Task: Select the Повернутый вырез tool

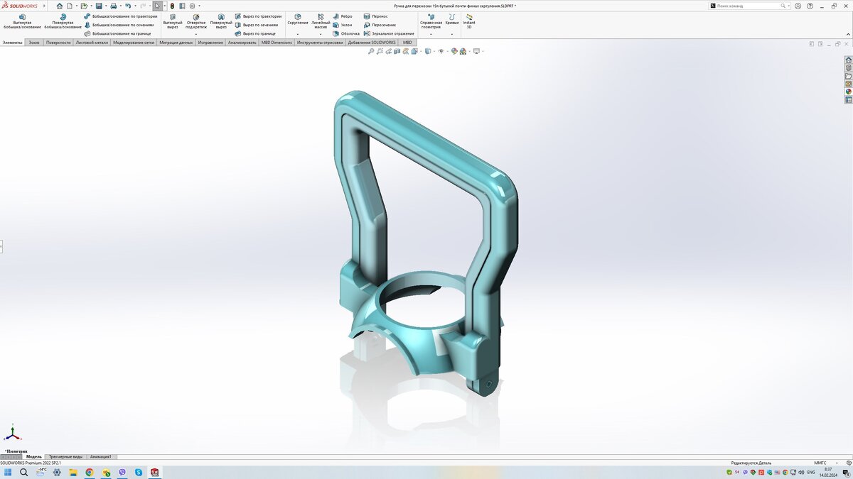Action: (x=221, y=21)
